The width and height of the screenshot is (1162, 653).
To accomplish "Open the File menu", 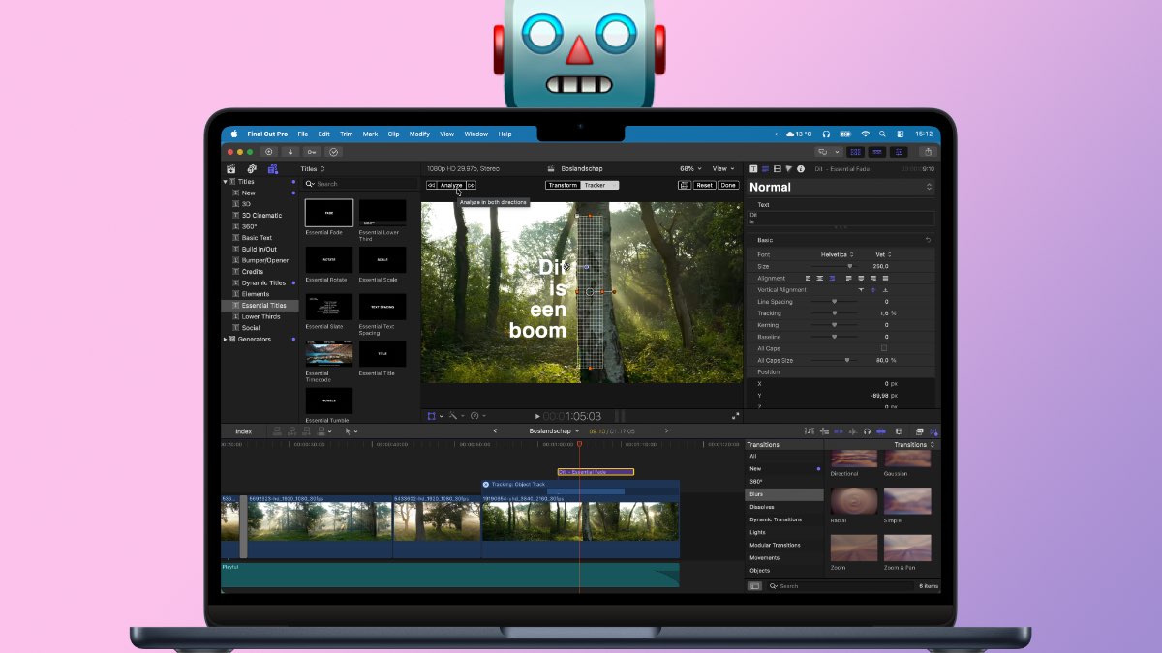I will [x=303, y=134].
